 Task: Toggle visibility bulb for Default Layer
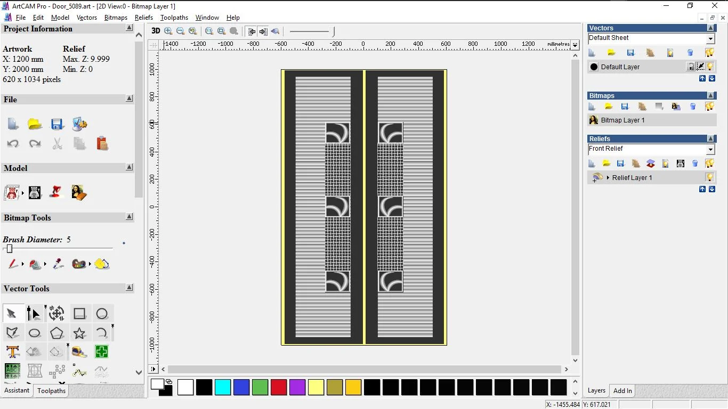click(x=710, y=67)
